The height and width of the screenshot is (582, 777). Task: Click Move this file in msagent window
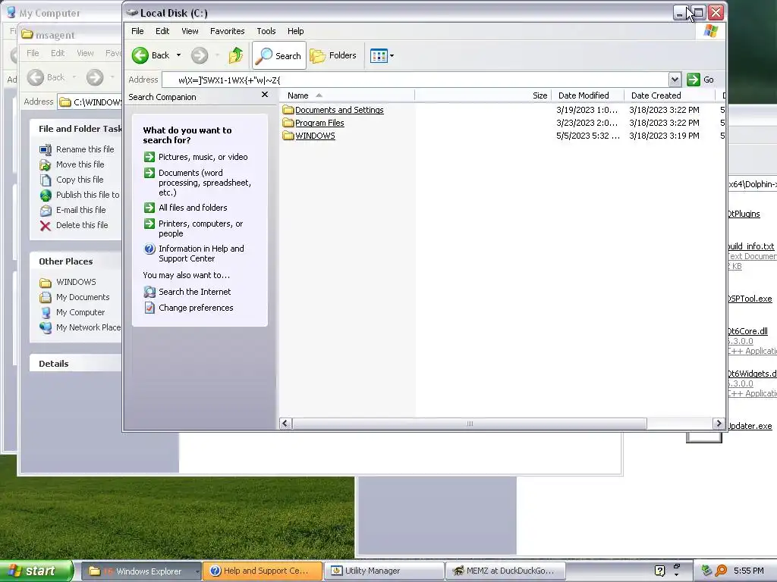click(x=80, y=164)
